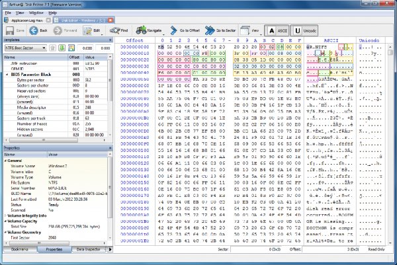
Task: Click the Value column header in templates
Action: pos(96,57)
